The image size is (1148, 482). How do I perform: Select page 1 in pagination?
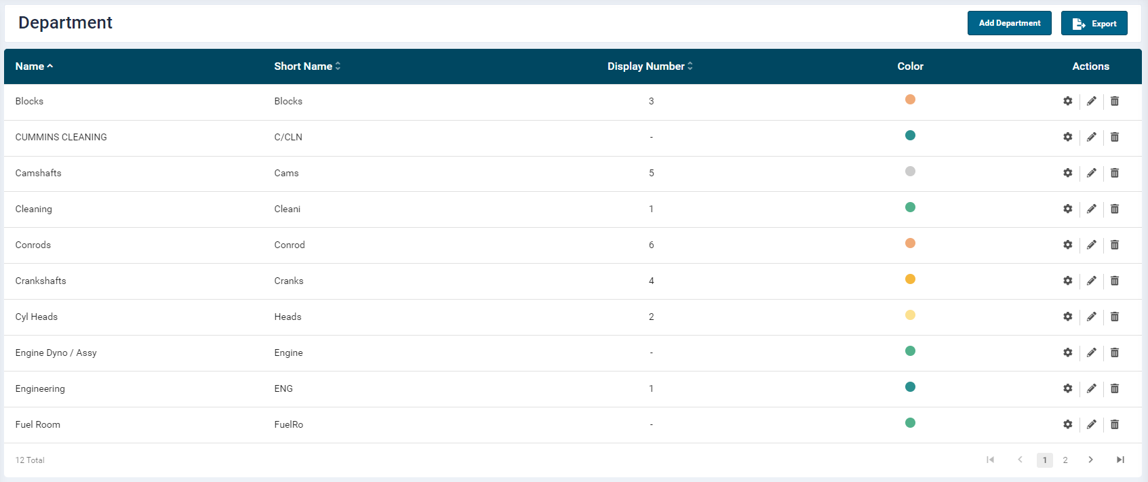[1044, 460]
